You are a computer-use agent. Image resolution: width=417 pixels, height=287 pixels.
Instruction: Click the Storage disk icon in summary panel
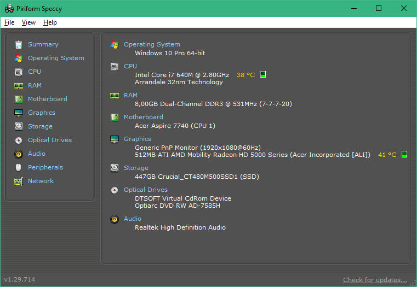coord(115,168)
